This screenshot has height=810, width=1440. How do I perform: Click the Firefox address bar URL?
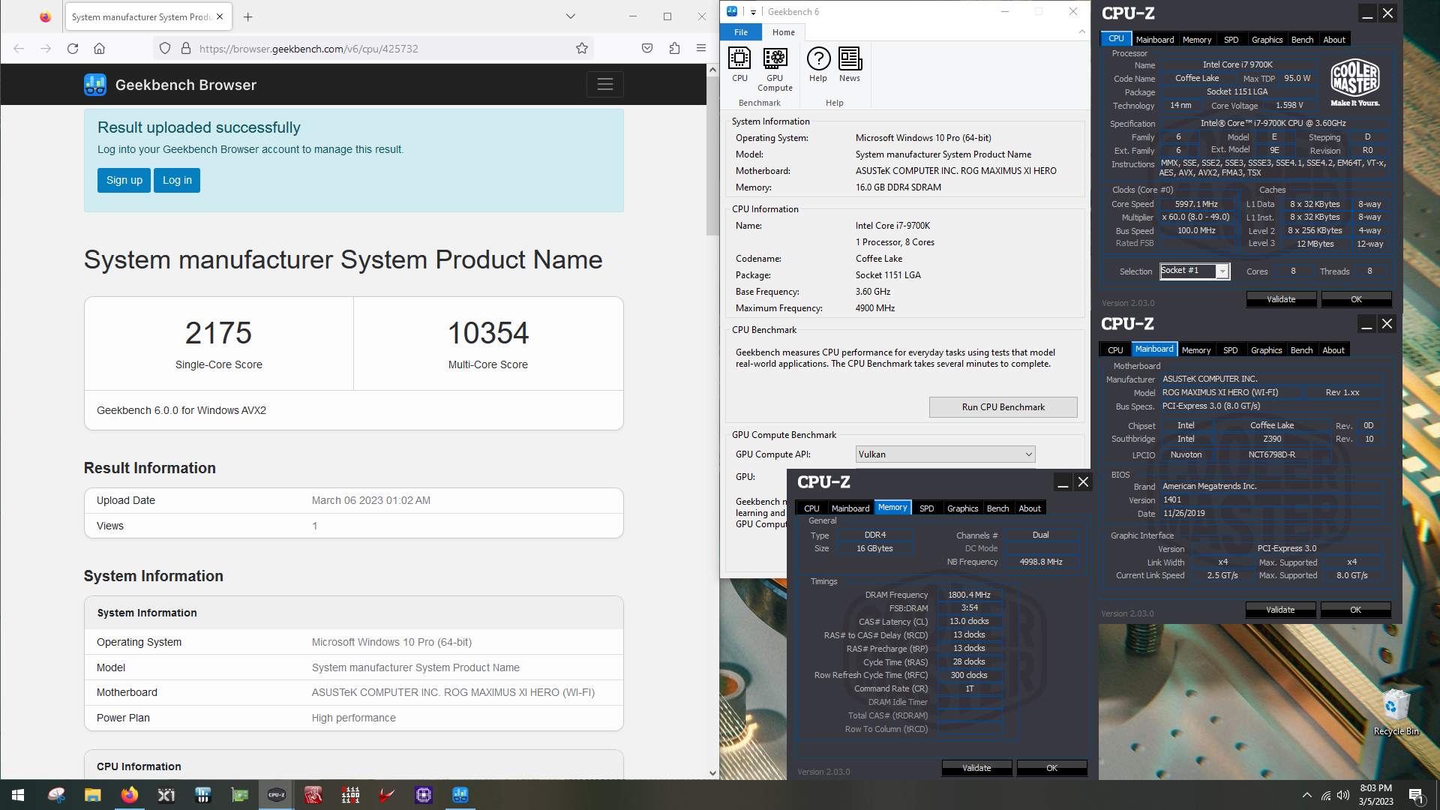coord(308,49)
